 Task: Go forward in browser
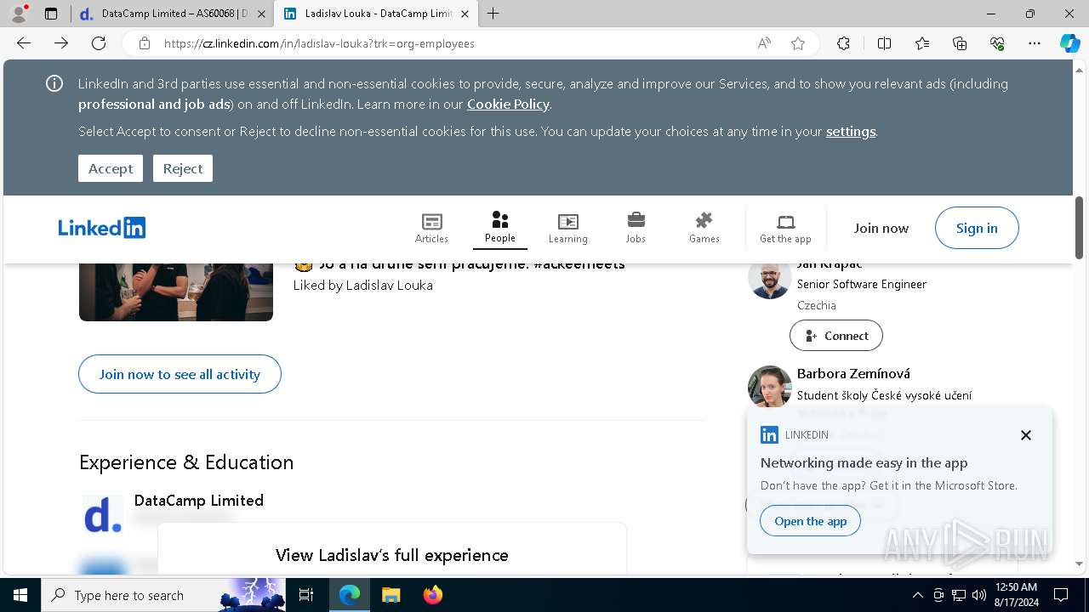[61, 43]
